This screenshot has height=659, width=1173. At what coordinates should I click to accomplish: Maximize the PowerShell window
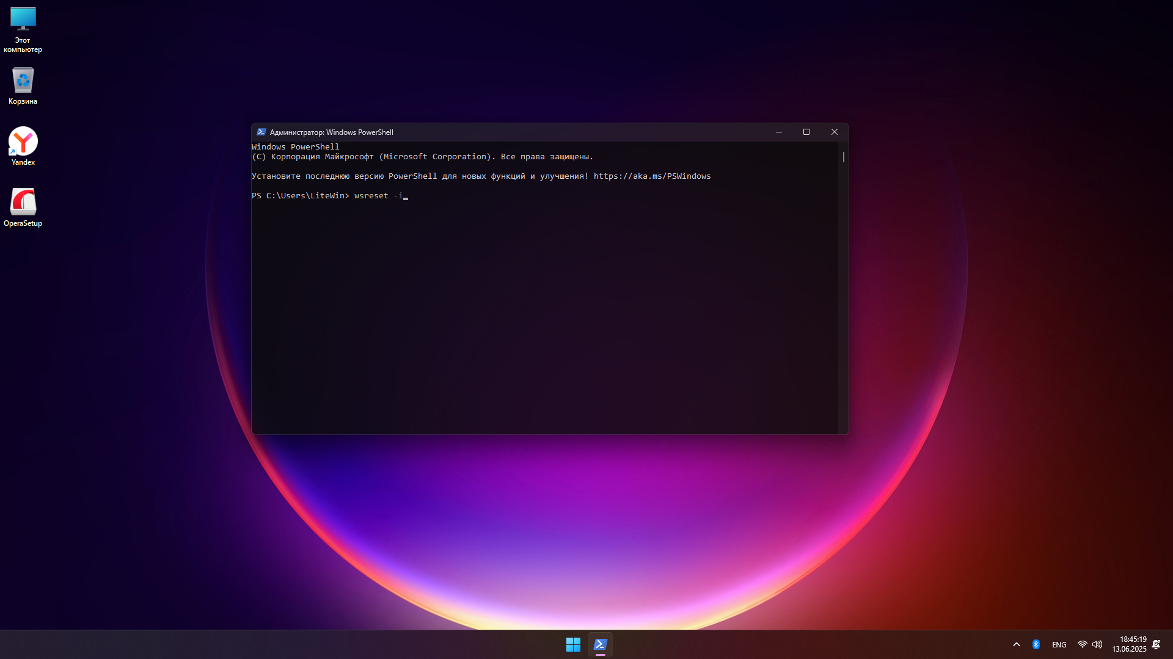806,132
